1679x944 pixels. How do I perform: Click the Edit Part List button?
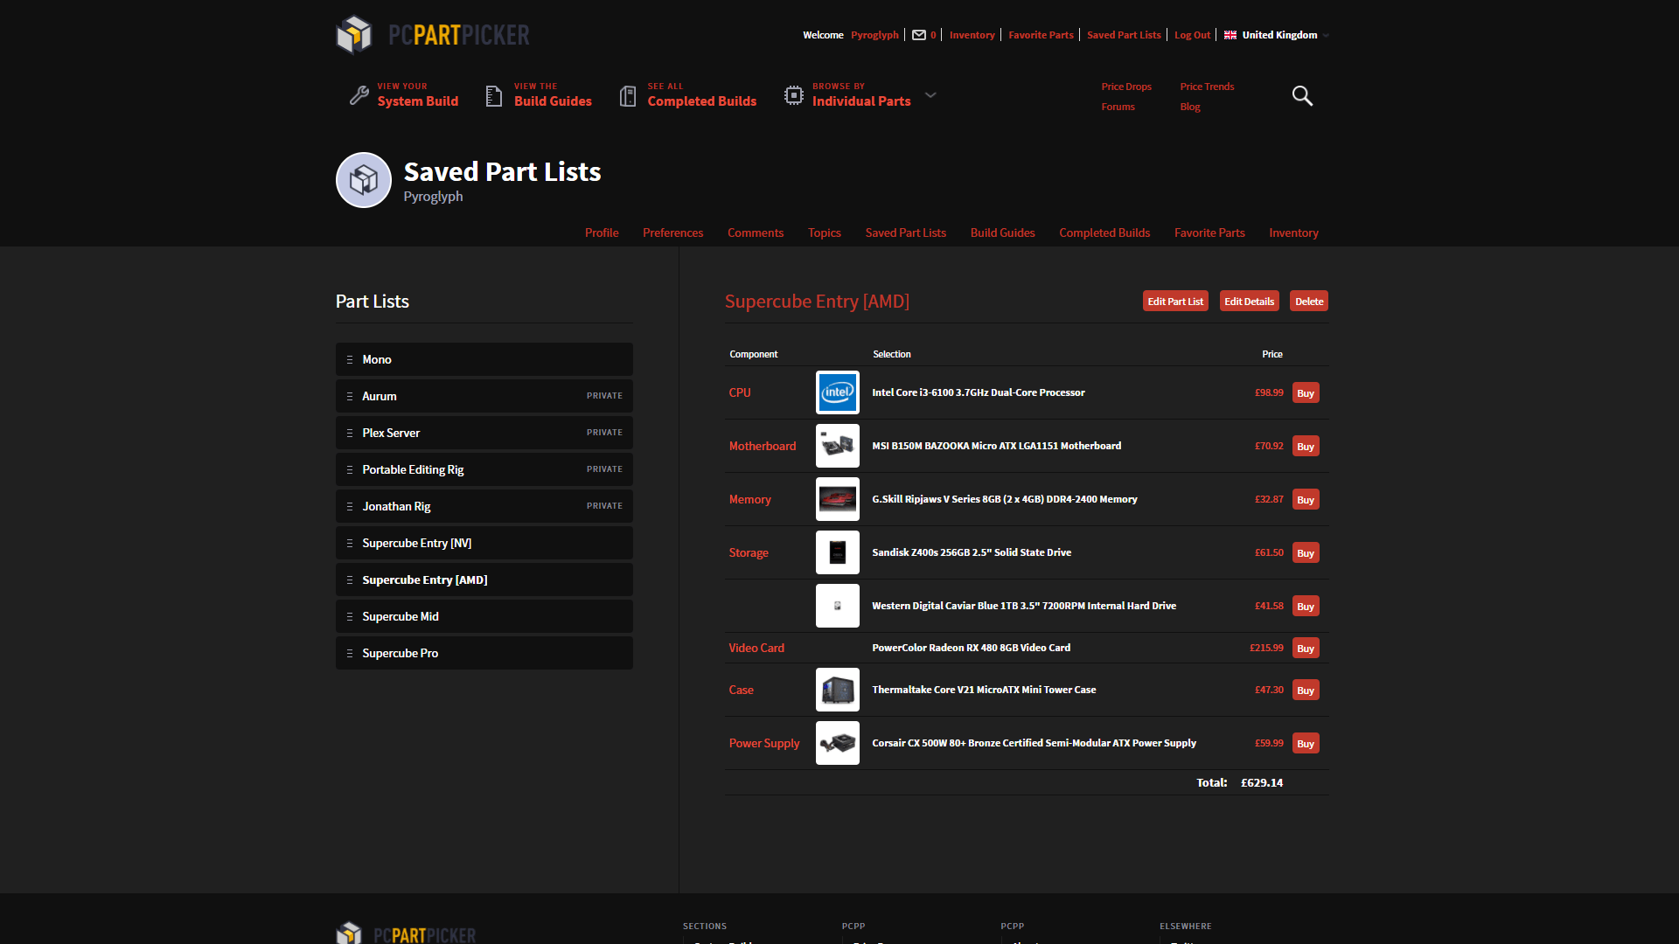[1174, 300]
